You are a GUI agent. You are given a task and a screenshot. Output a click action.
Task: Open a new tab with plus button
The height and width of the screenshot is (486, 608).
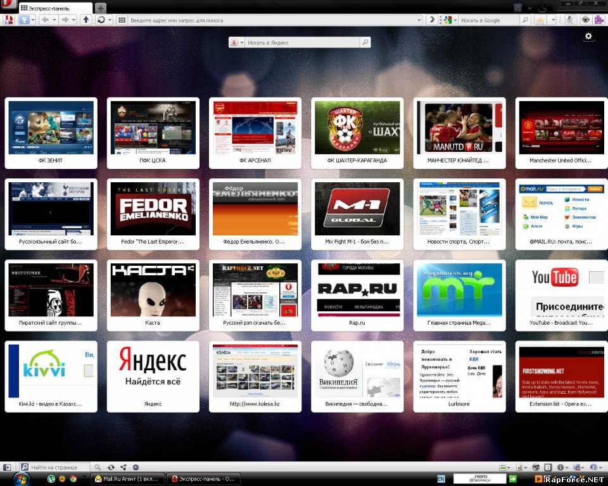[x=100, y=8]
